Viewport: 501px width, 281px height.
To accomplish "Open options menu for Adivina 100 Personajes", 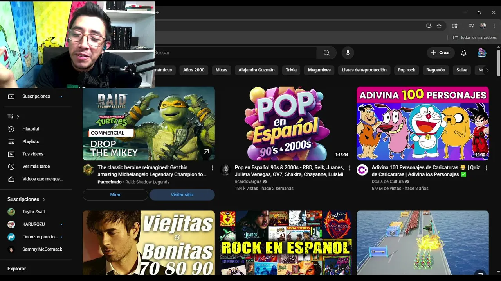I will (486, 168).
